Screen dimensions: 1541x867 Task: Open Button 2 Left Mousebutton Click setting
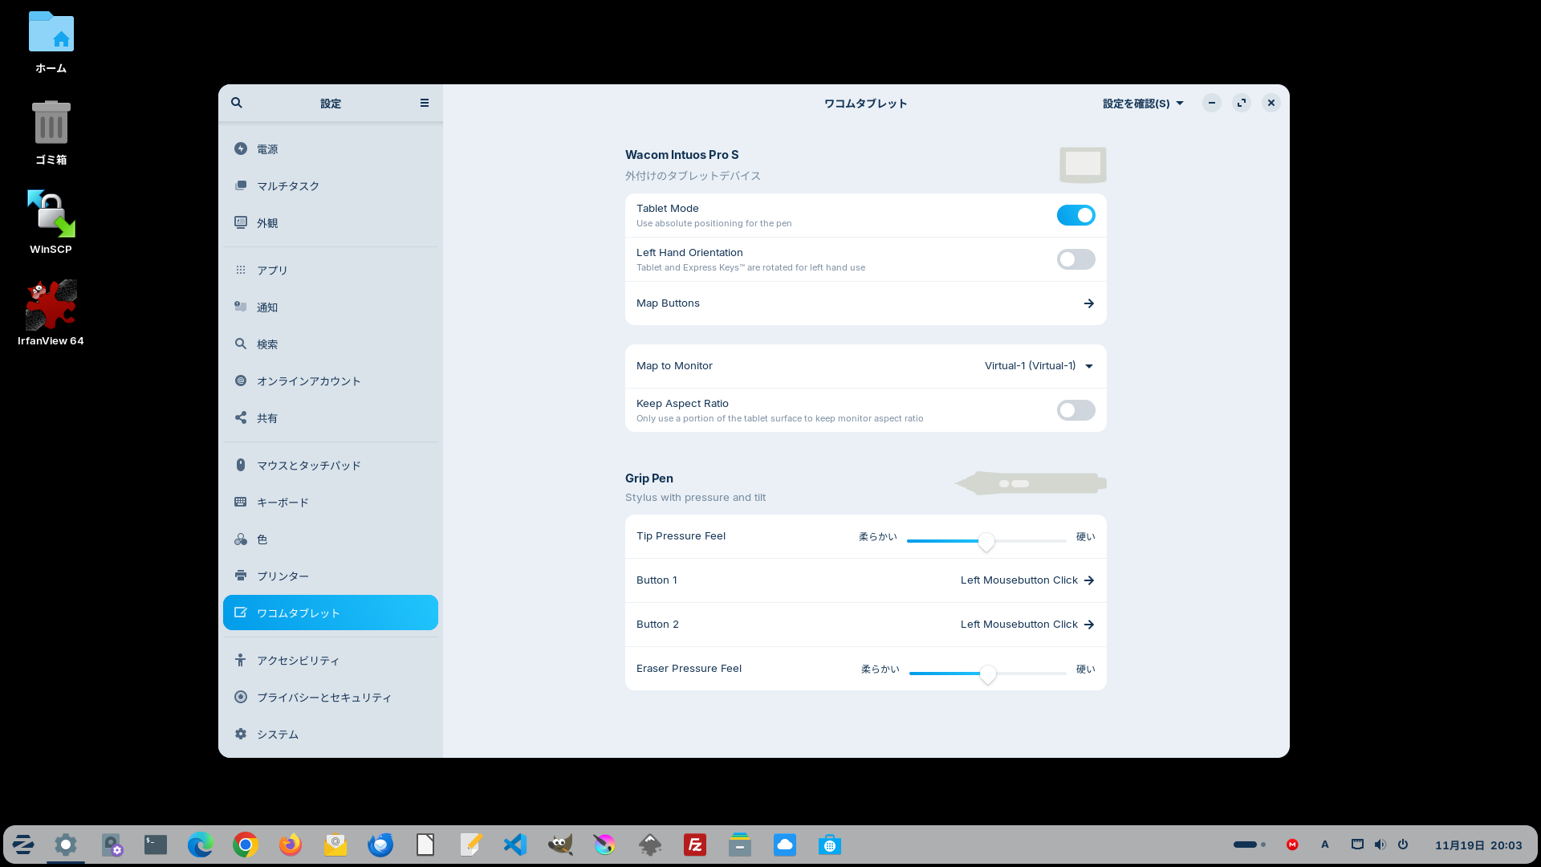click(x=1027, y=625)
